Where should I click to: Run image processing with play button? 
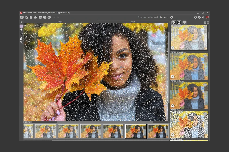point(171,17)
